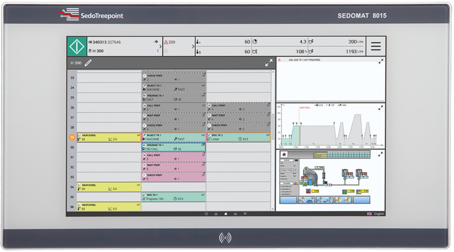The height and width of the screenshot is (252, 454).
Task: Maximize the alarm message panel
Action: (x=381, y=61)
